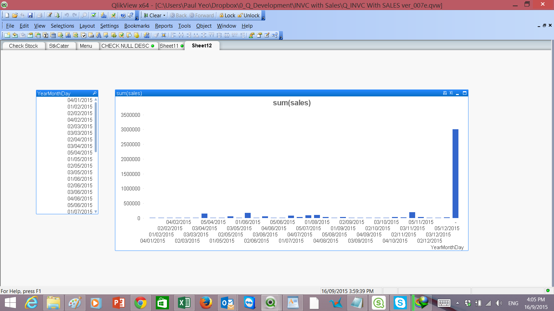This screenshot has height=311, width=554.
Task: Click the Forward navigation button
Action: pyautogui.click(x=202, y=16)
